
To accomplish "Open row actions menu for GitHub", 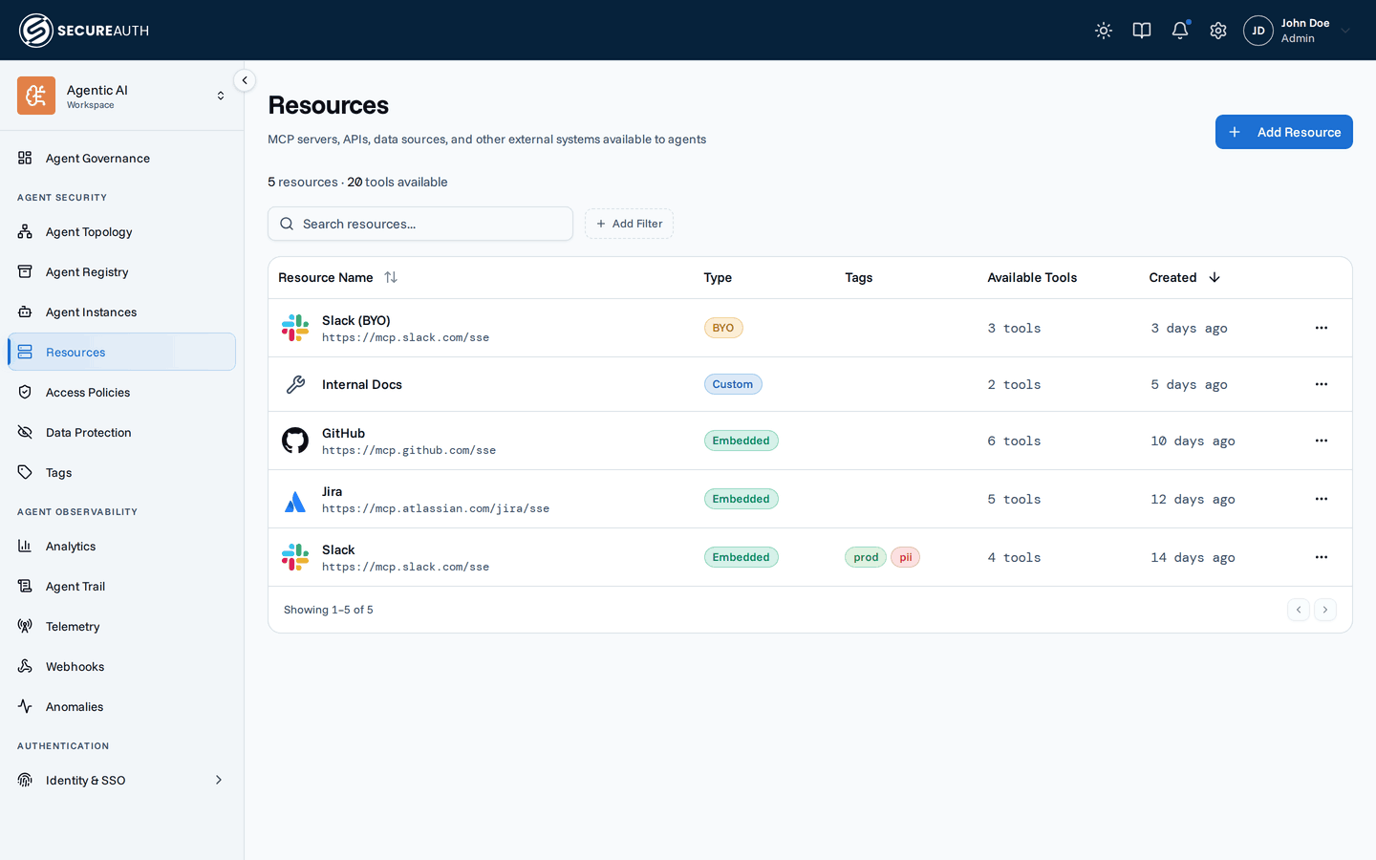I will pyautogui.click(x=1322, y=441).
